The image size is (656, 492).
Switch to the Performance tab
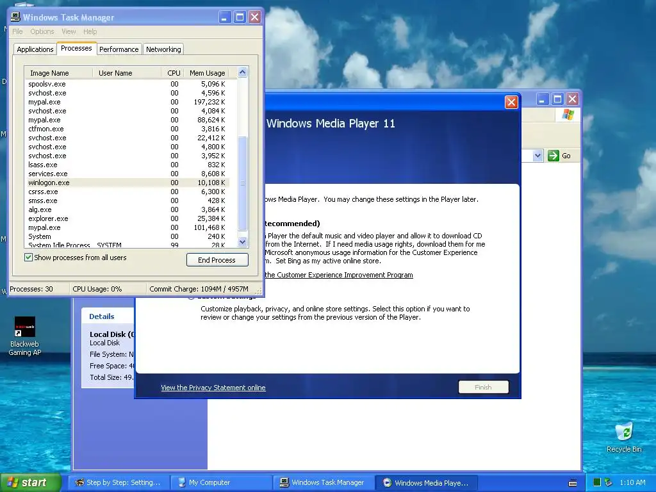click(119, 49)
